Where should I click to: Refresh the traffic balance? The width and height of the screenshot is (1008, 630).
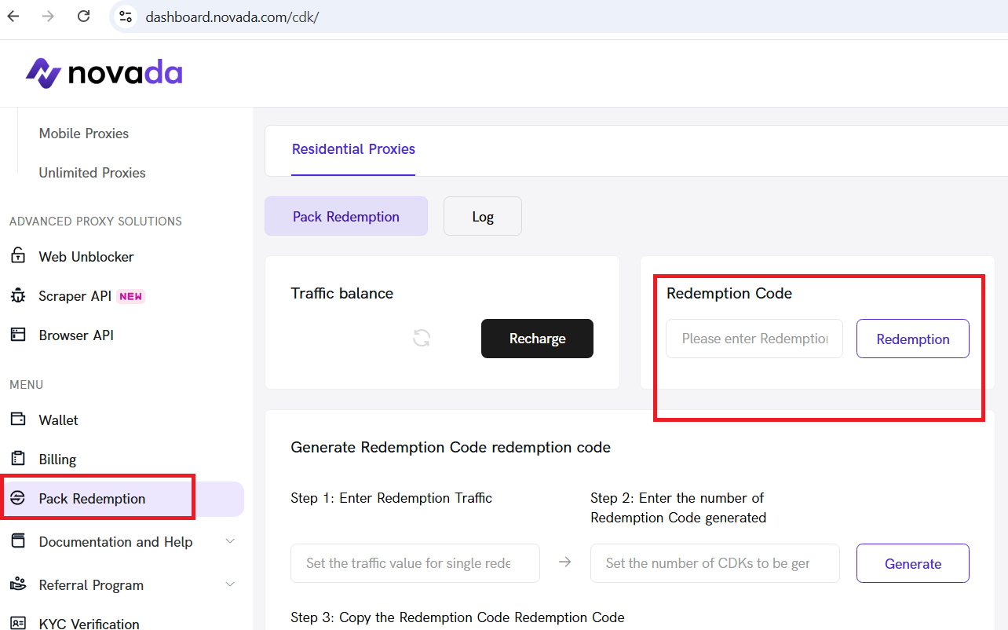[x=422, y=339]
